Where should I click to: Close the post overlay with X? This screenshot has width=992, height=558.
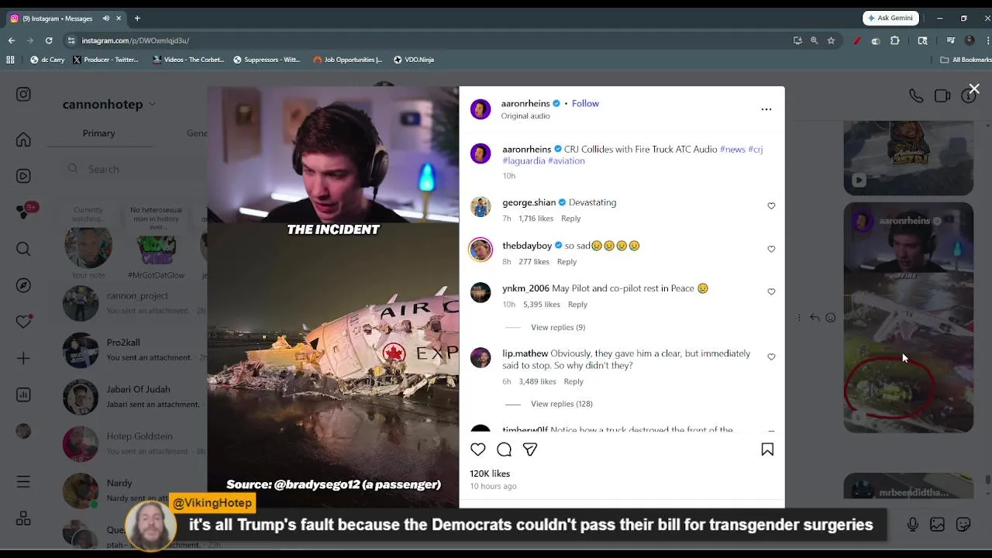click(x=974, y=89)
